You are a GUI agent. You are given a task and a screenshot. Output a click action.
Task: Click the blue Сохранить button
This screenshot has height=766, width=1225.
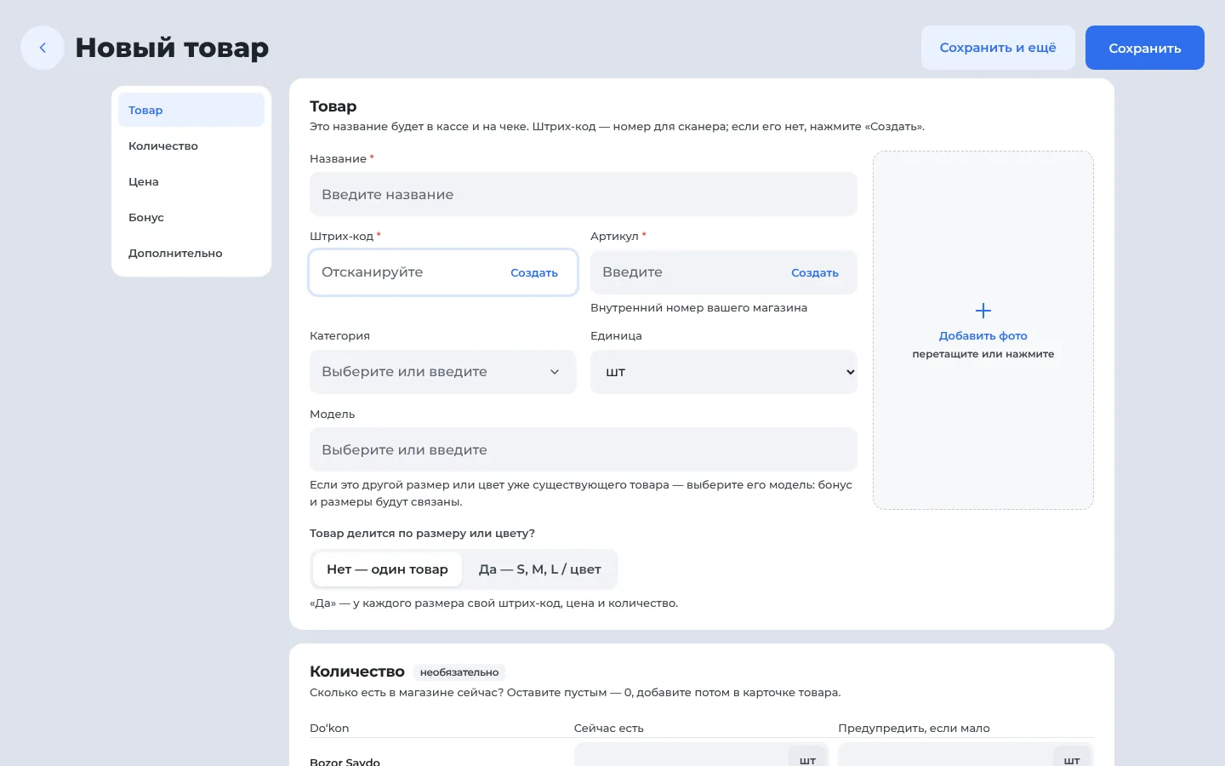[x=1145, y=48]
